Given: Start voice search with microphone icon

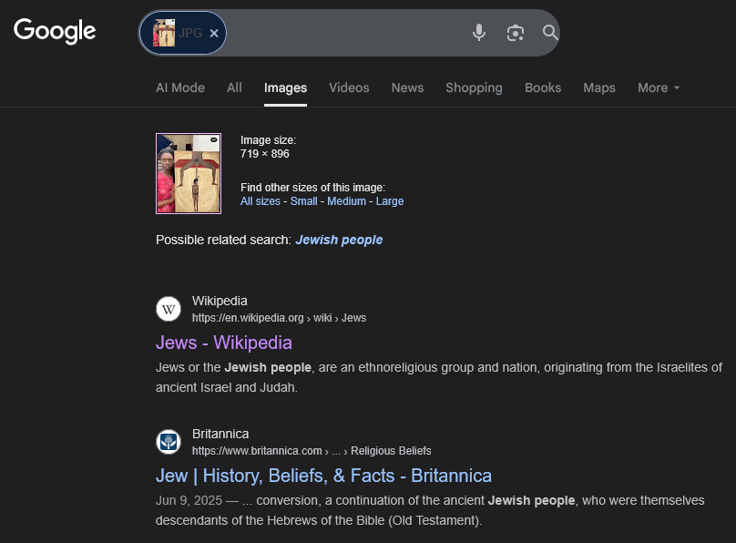Looking at the screenshot, I should point(479,33).
